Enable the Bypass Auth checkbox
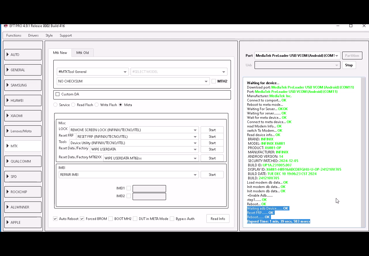Viewport: 369px width, 256px height. (172, 219)
